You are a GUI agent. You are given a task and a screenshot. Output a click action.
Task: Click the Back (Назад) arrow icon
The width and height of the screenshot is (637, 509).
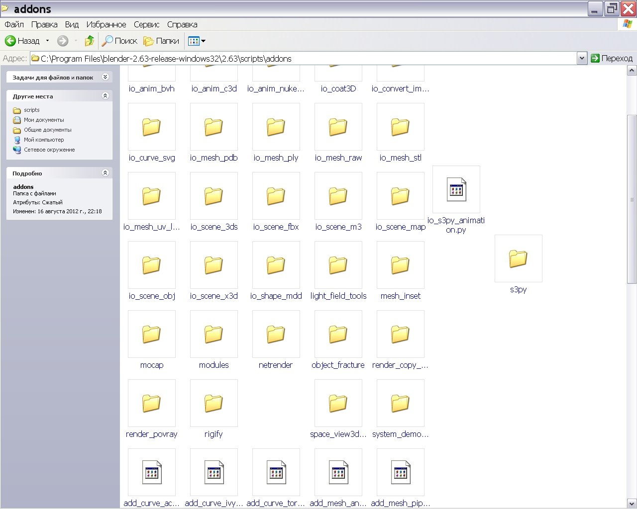[x=10, y=41]
